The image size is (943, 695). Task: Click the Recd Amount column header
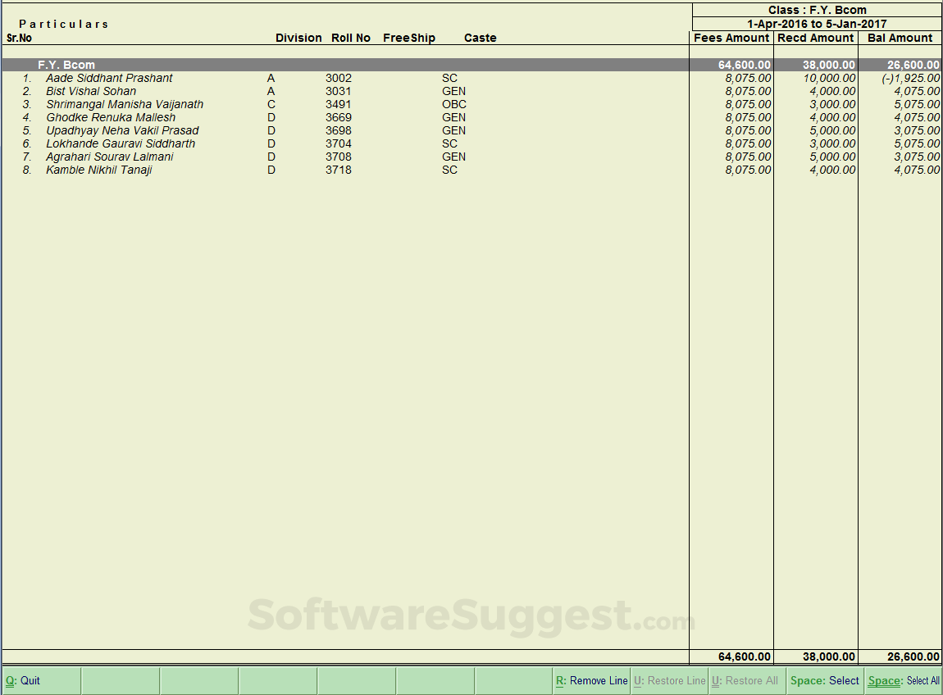click(x=816, y=38)
